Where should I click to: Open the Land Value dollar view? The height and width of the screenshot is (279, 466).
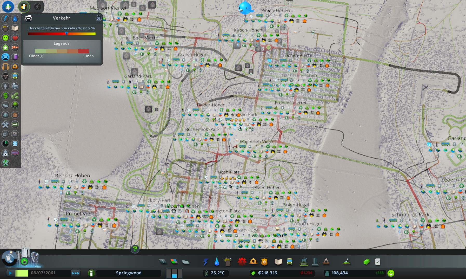5,95
